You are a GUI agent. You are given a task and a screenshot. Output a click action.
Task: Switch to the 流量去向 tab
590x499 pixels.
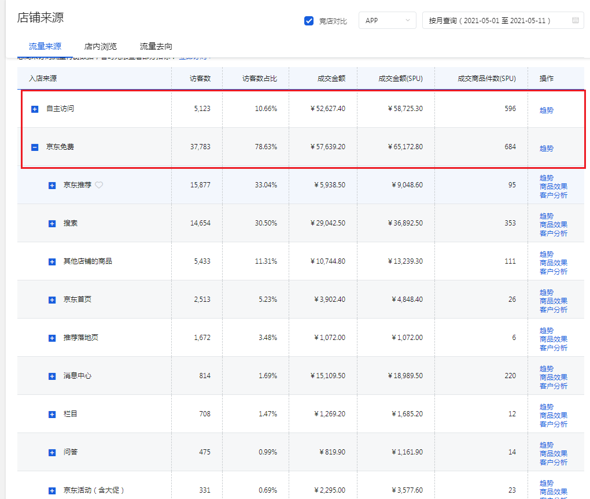click(156, 46)
